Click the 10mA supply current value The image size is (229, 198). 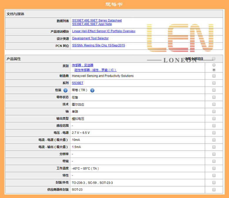click(76, 140)
